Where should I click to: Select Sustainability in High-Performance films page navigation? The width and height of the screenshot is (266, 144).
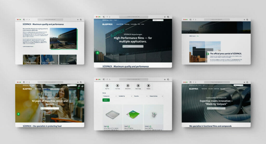point(134,24)
